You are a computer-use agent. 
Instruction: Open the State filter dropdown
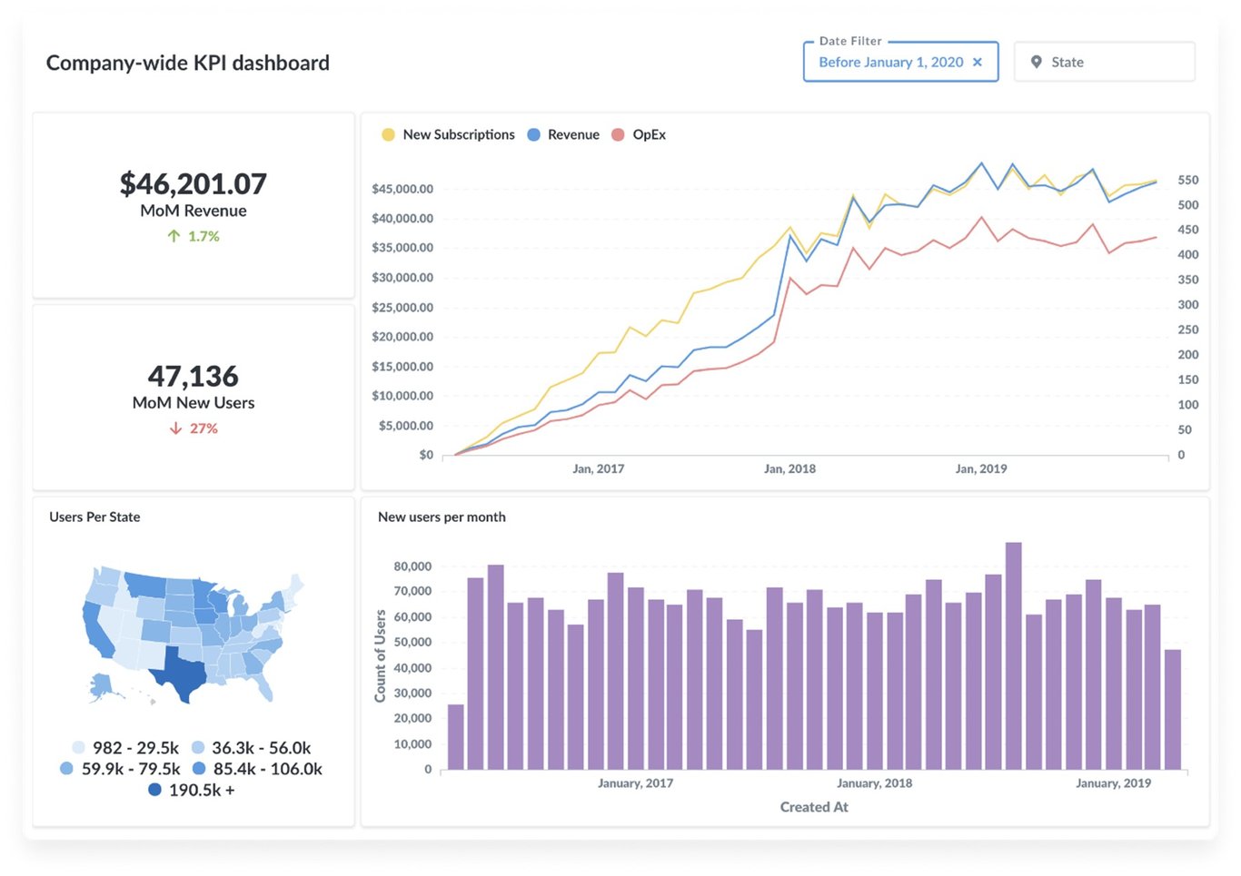(x=1104, y=62)
